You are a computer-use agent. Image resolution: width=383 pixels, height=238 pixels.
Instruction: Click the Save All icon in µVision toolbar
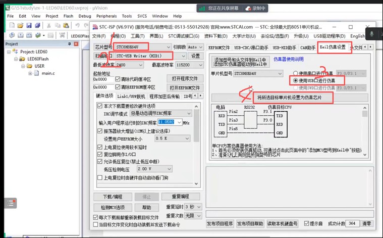(x=37, y=25)
